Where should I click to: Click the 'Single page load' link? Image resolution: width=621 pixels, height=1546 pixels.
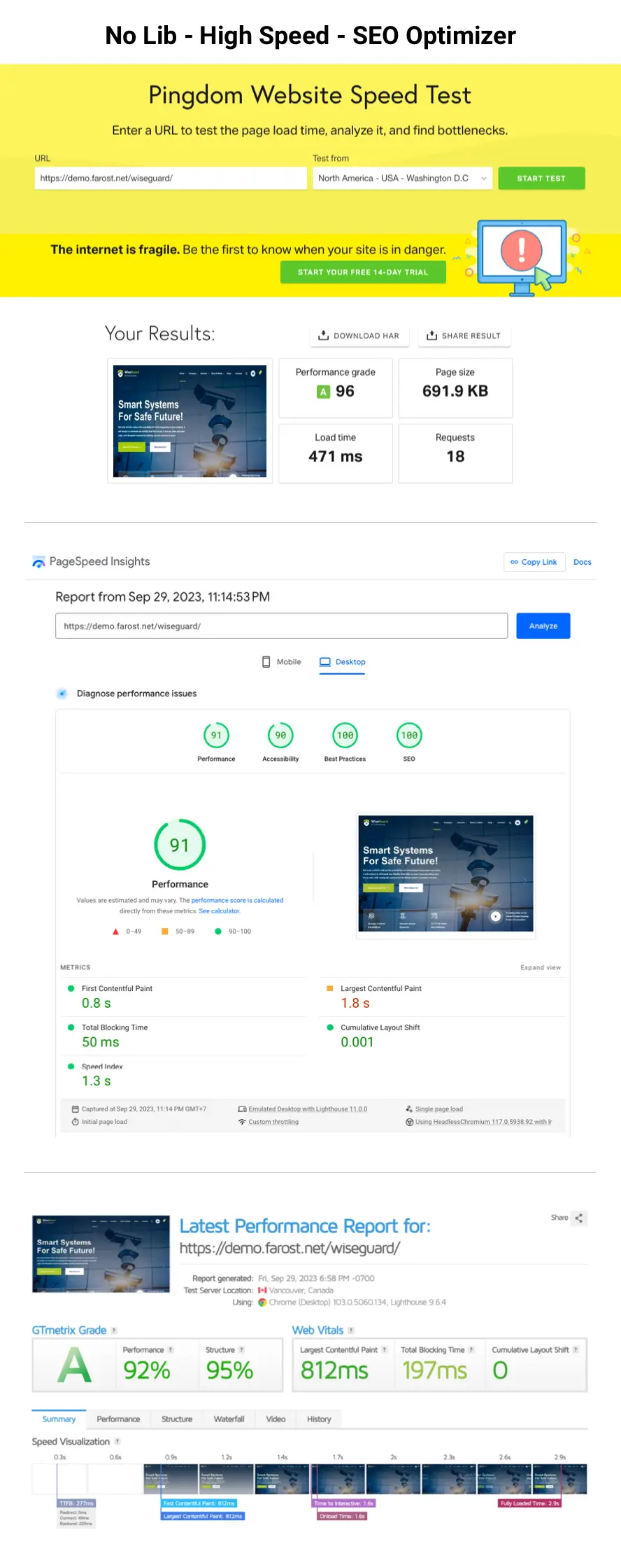click(x=439, y=1109)
